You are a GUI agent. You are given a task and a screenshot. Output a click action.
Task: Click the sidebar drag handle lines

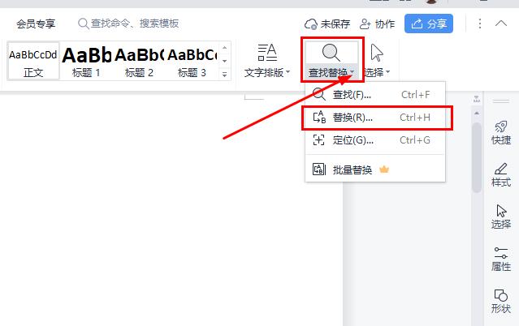point(501,101)
